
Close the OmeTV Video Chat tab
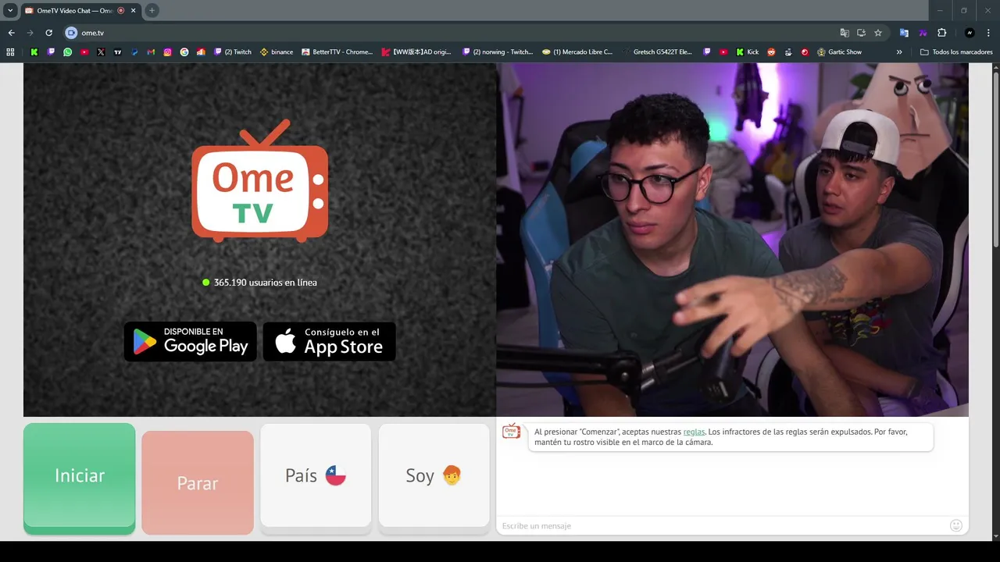133,10
